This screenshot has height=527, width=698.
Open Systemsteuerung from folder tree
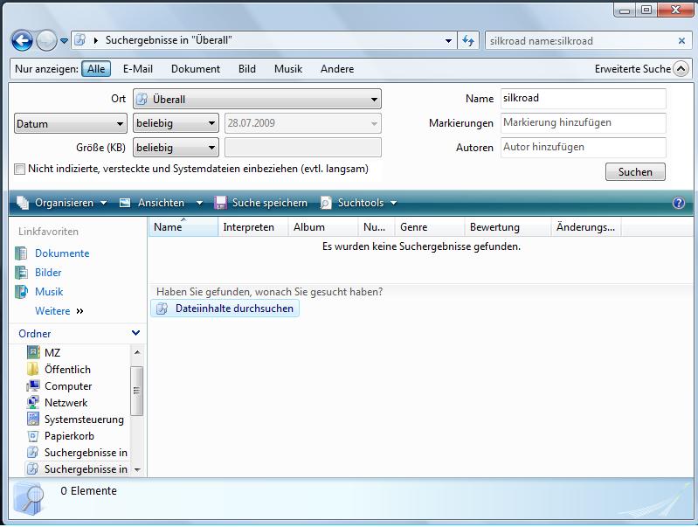pyautogui.click(x=84, y=420)
